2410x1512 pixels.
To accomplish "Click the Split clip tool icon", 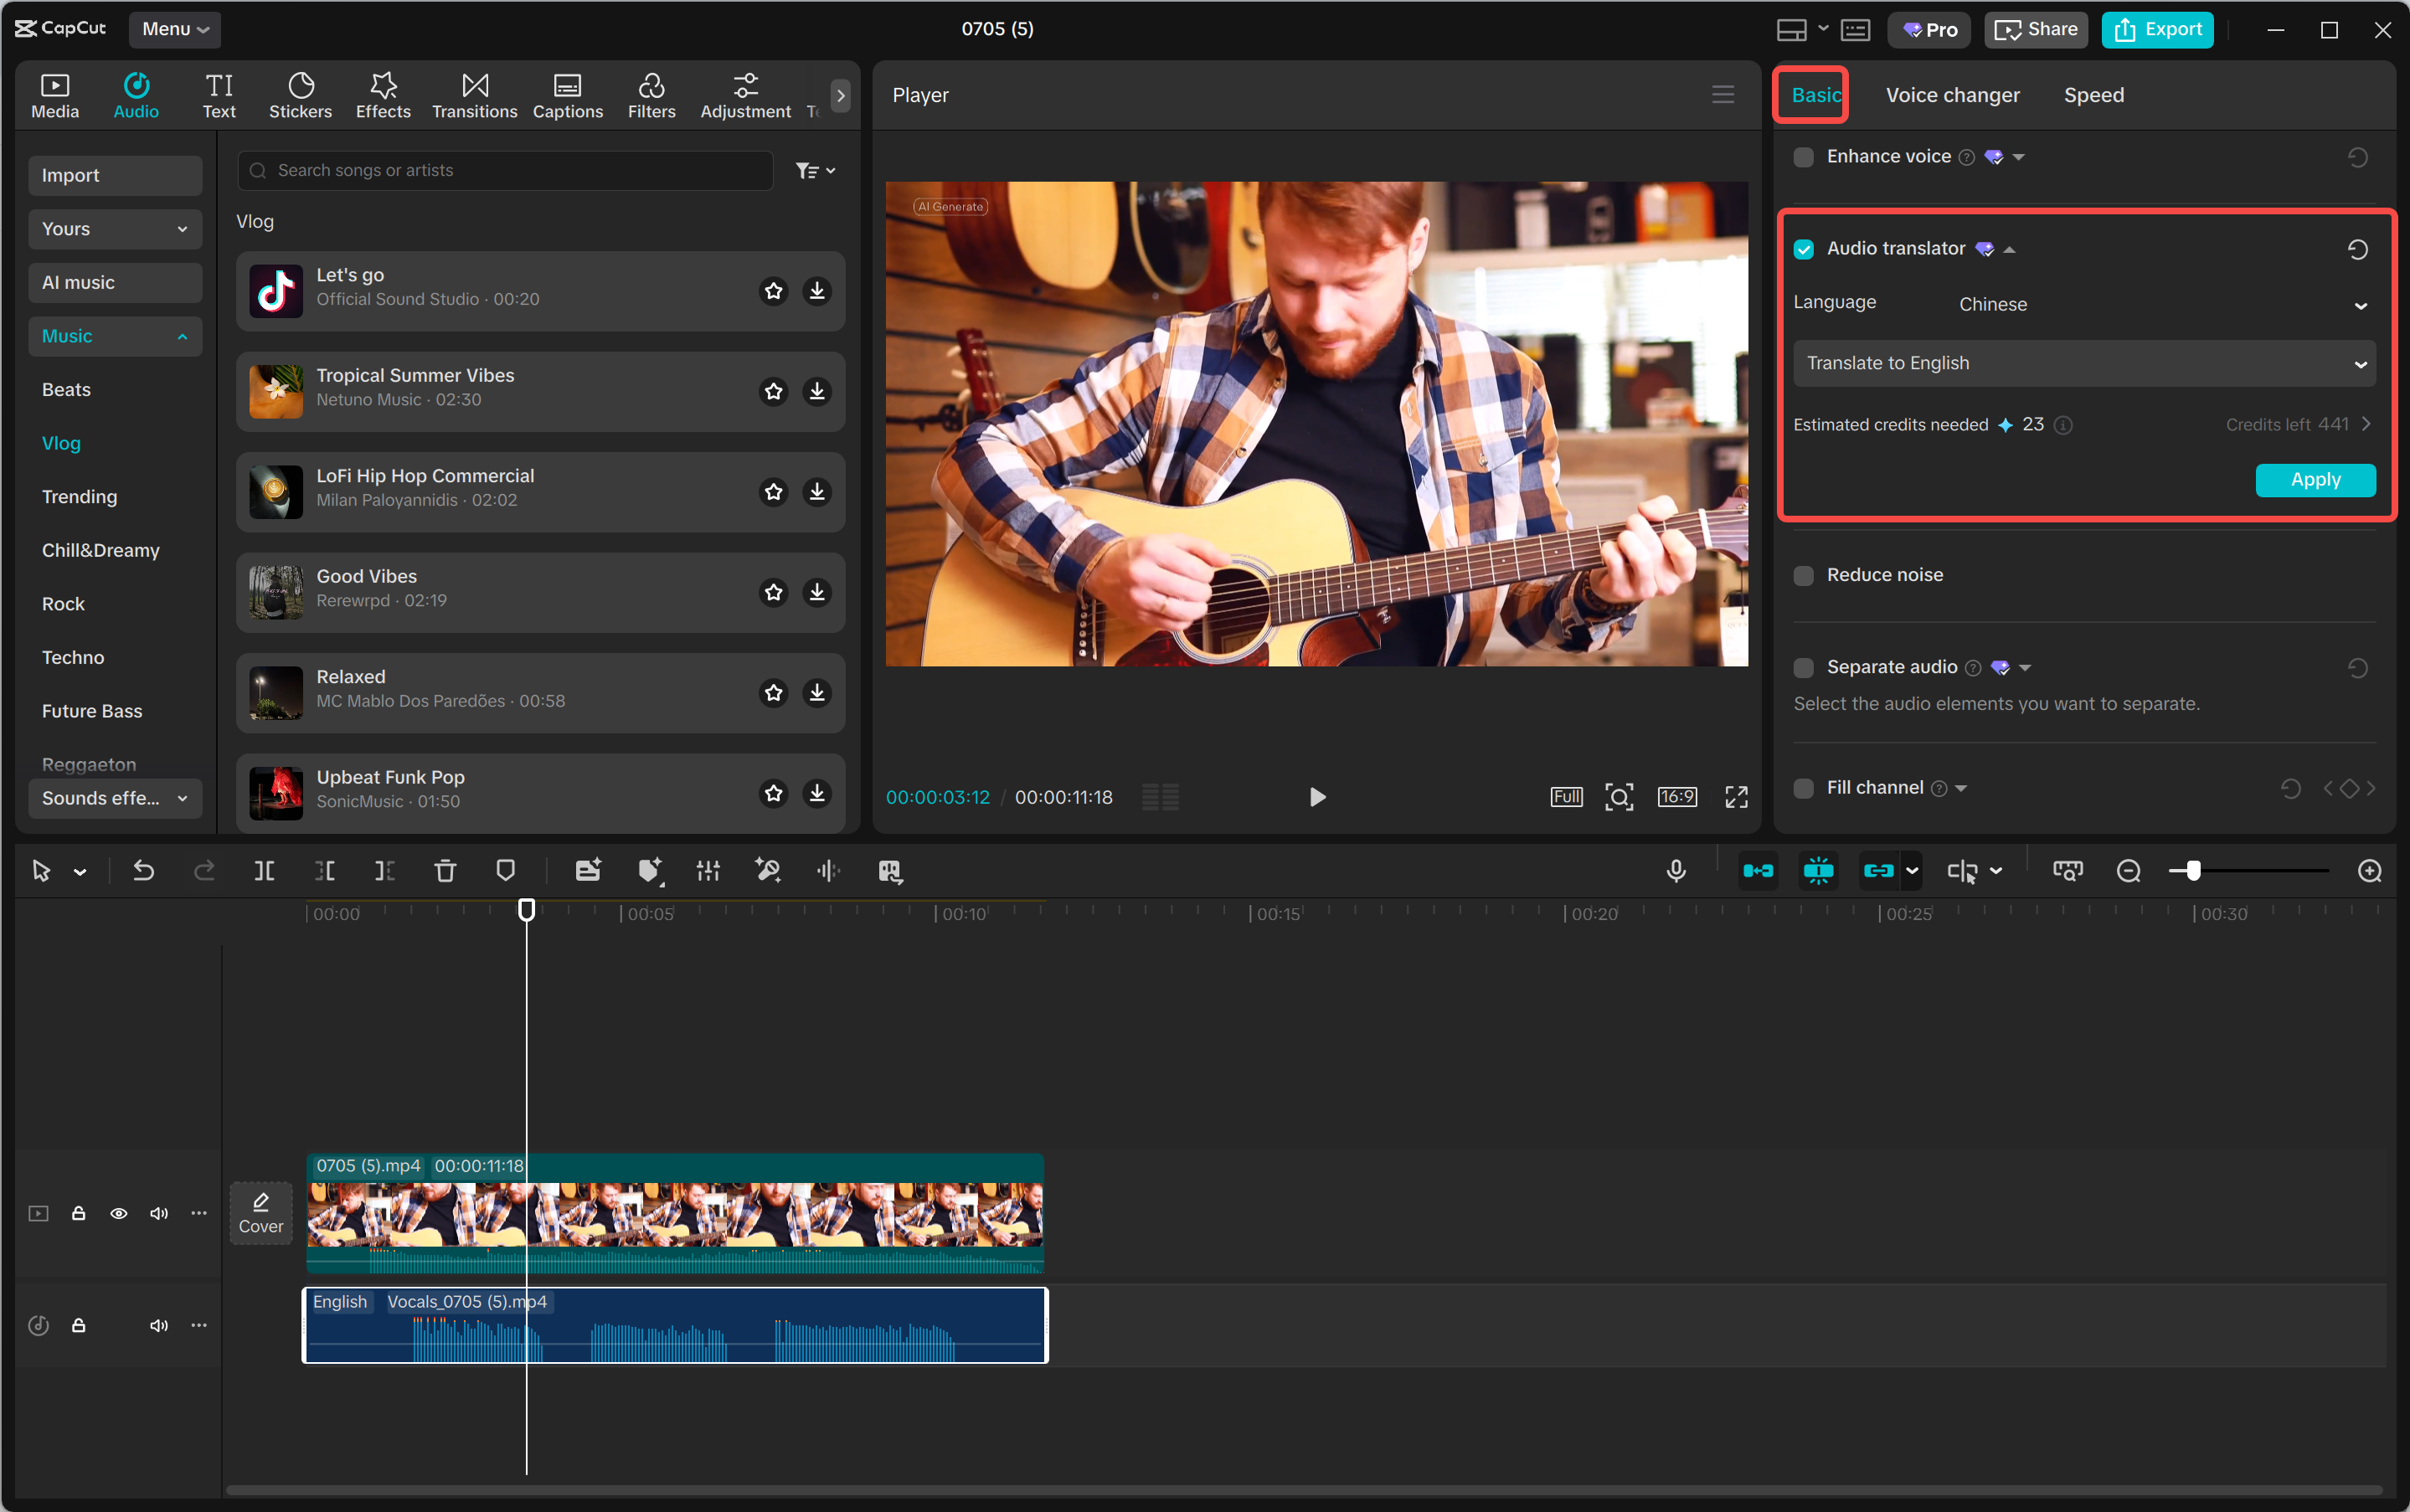I will 264,871.
